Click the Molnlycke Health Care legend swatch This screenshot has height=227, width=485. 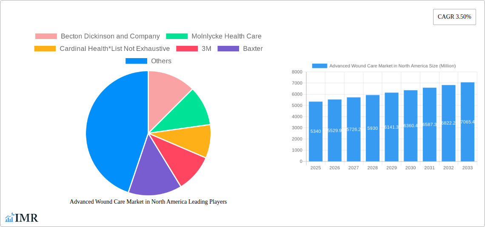tap(177, 36)
